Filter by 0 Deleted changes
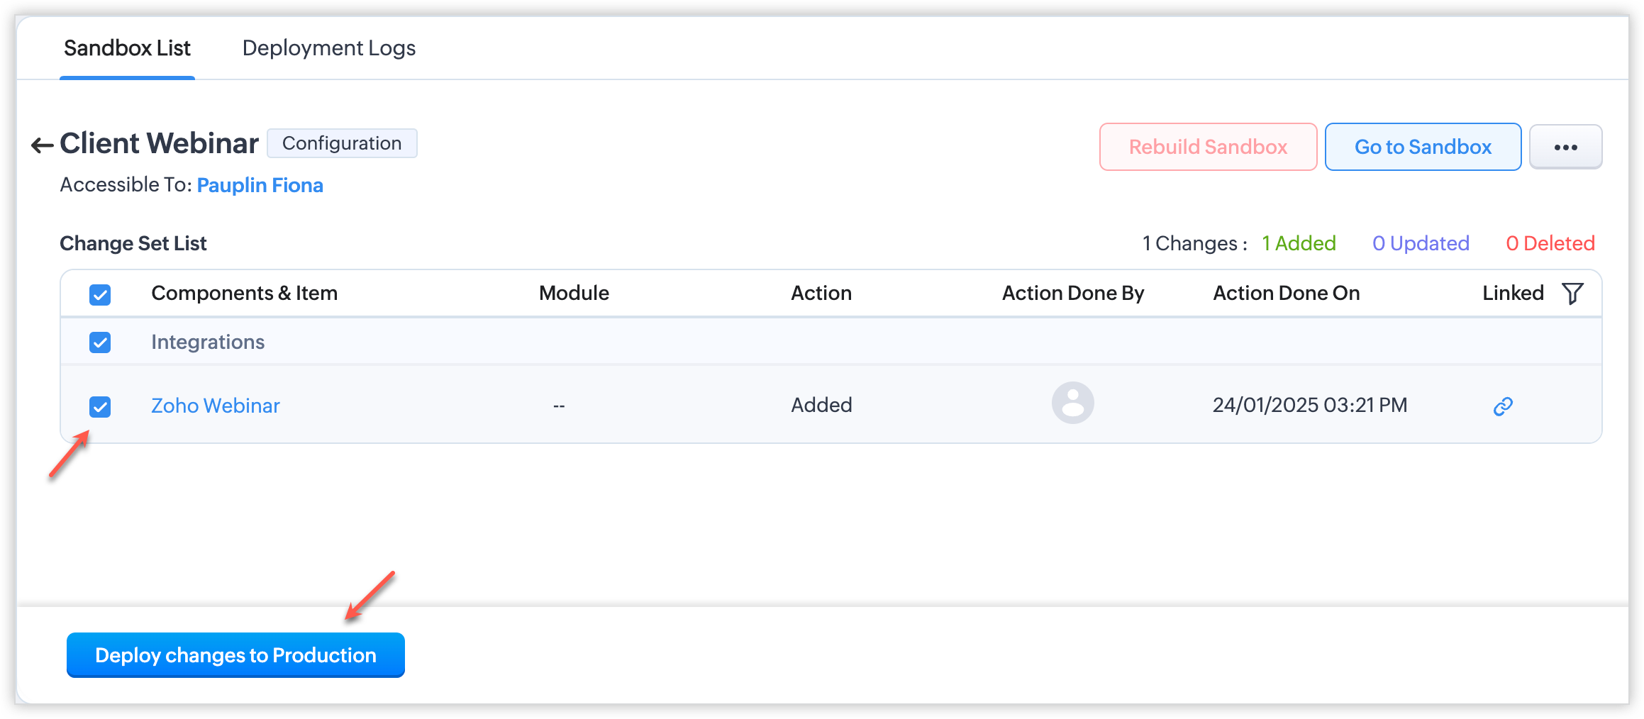This screenshot has height=719, width=1644. (1550, 243)
